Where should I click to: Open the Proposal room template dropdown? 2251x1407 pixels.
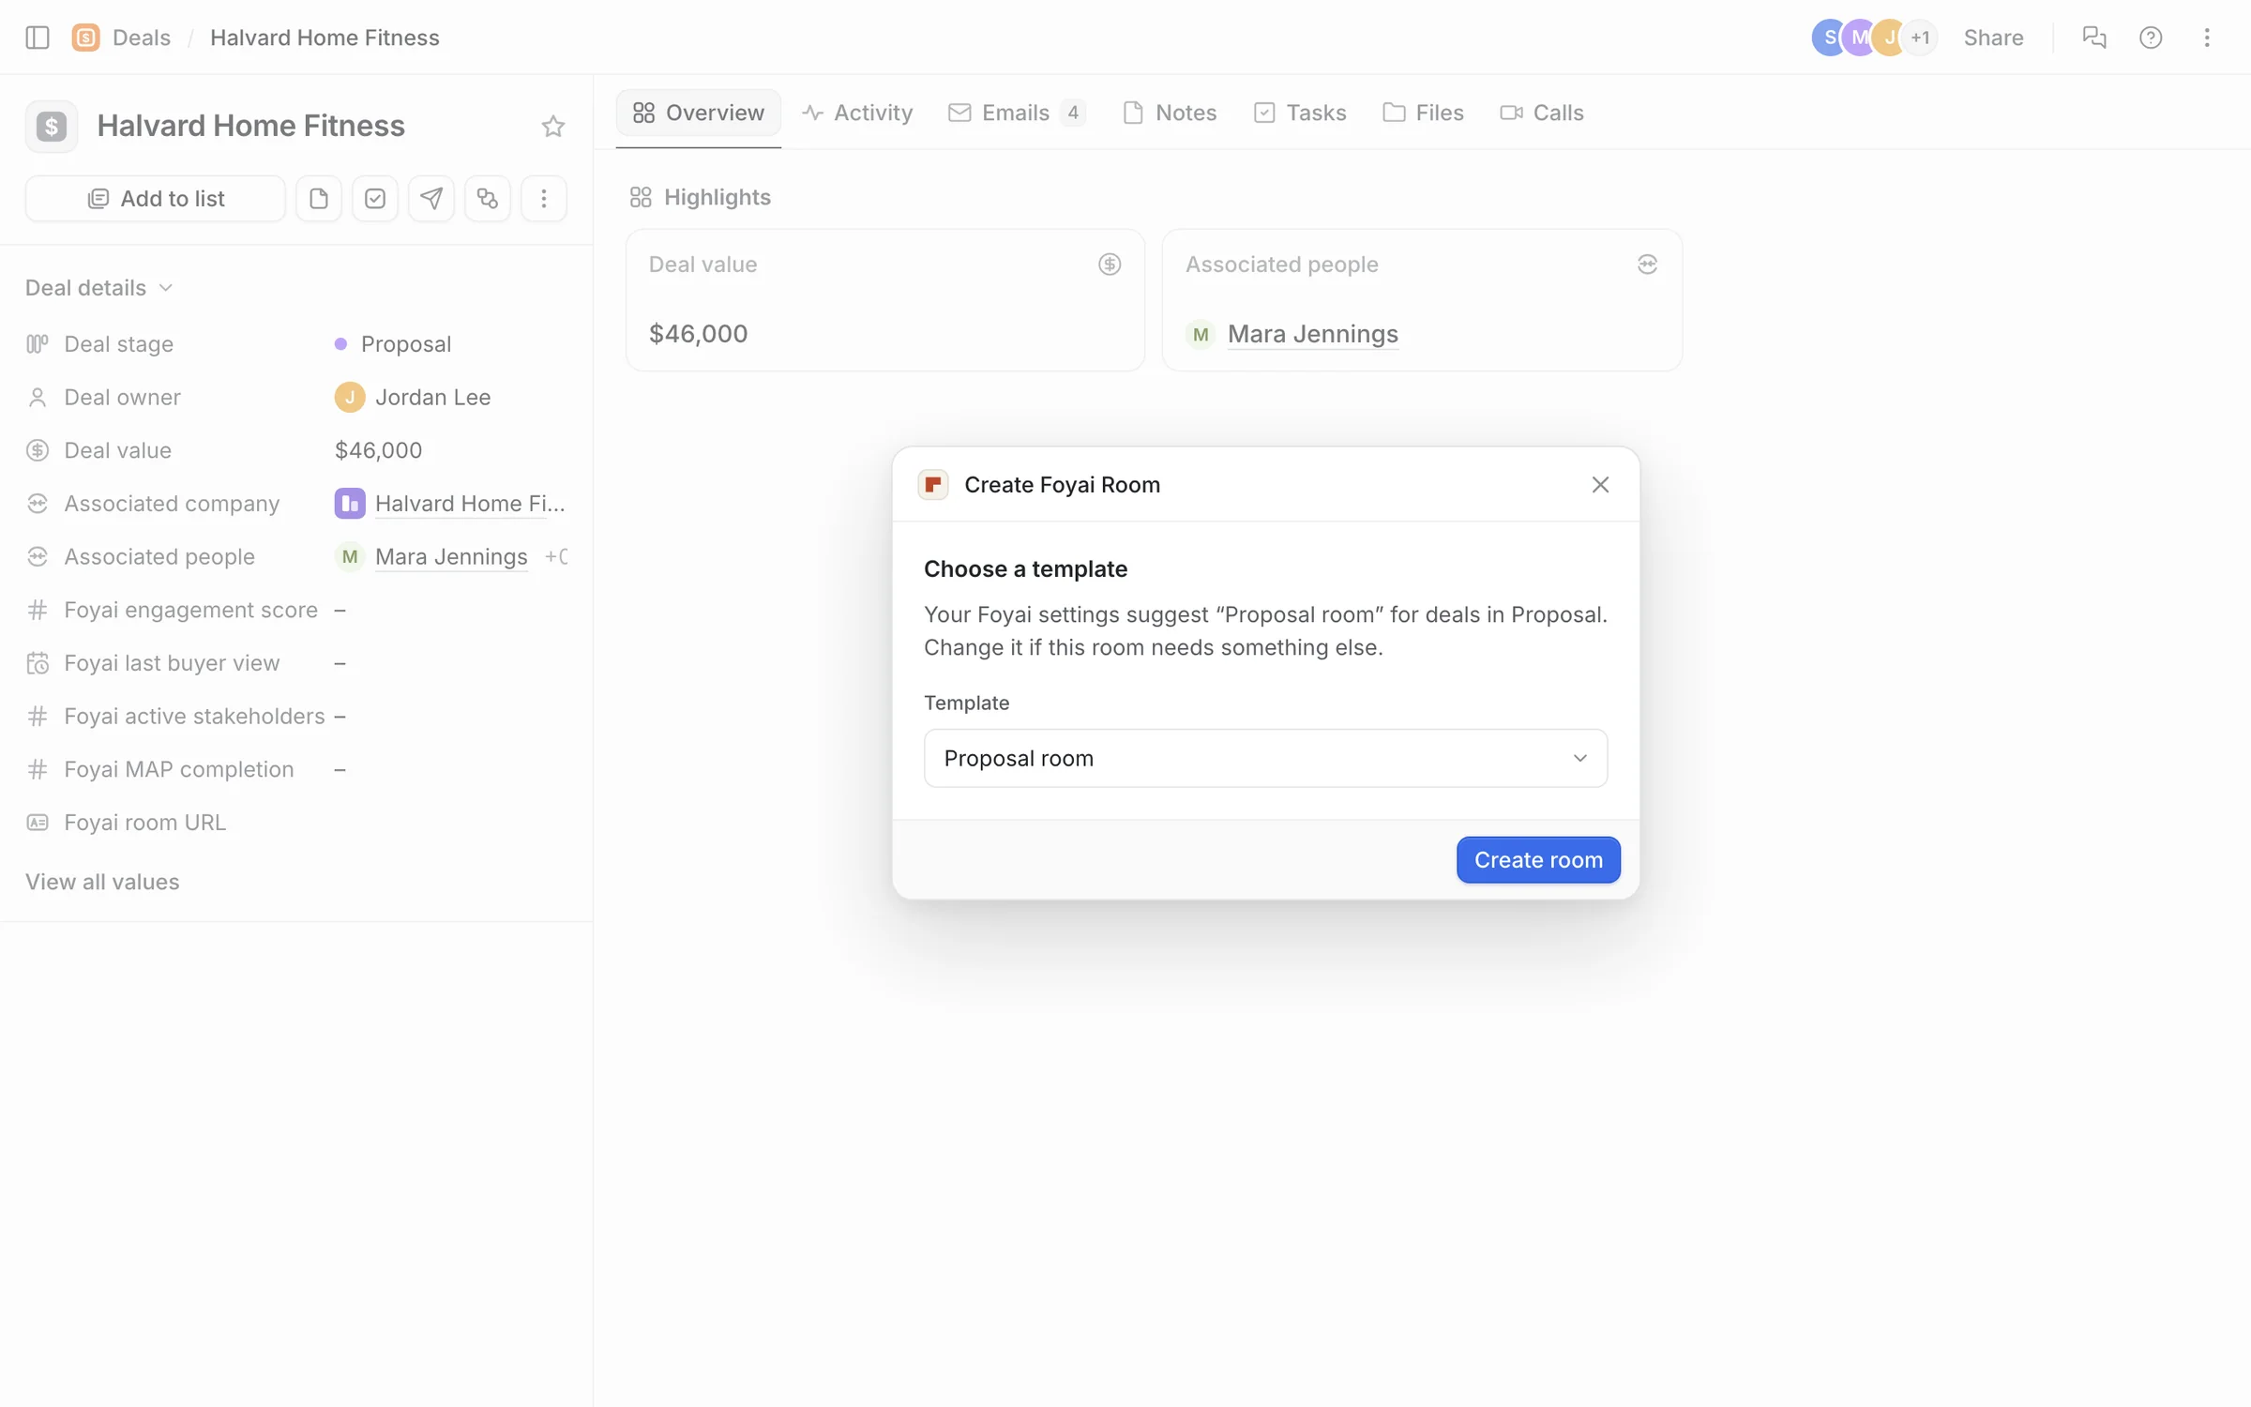coord(1265,758)
